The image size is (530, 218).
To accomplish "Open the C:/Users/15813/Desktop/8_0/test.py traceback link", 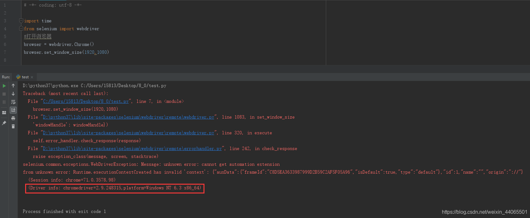I will (86, 101).
